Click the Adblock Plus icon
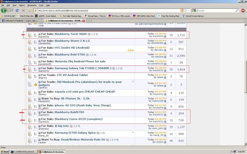This screenshot has height=154, width=247. (x=243, y=10)
